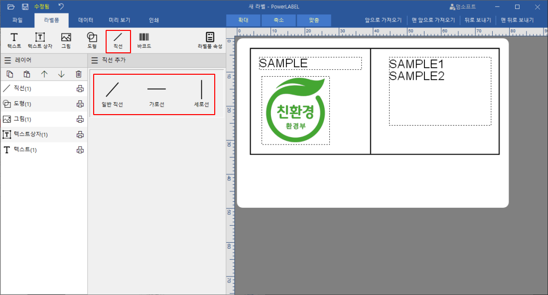
Task: Add a 가로선 horizontal line
Action: point(156,93)
